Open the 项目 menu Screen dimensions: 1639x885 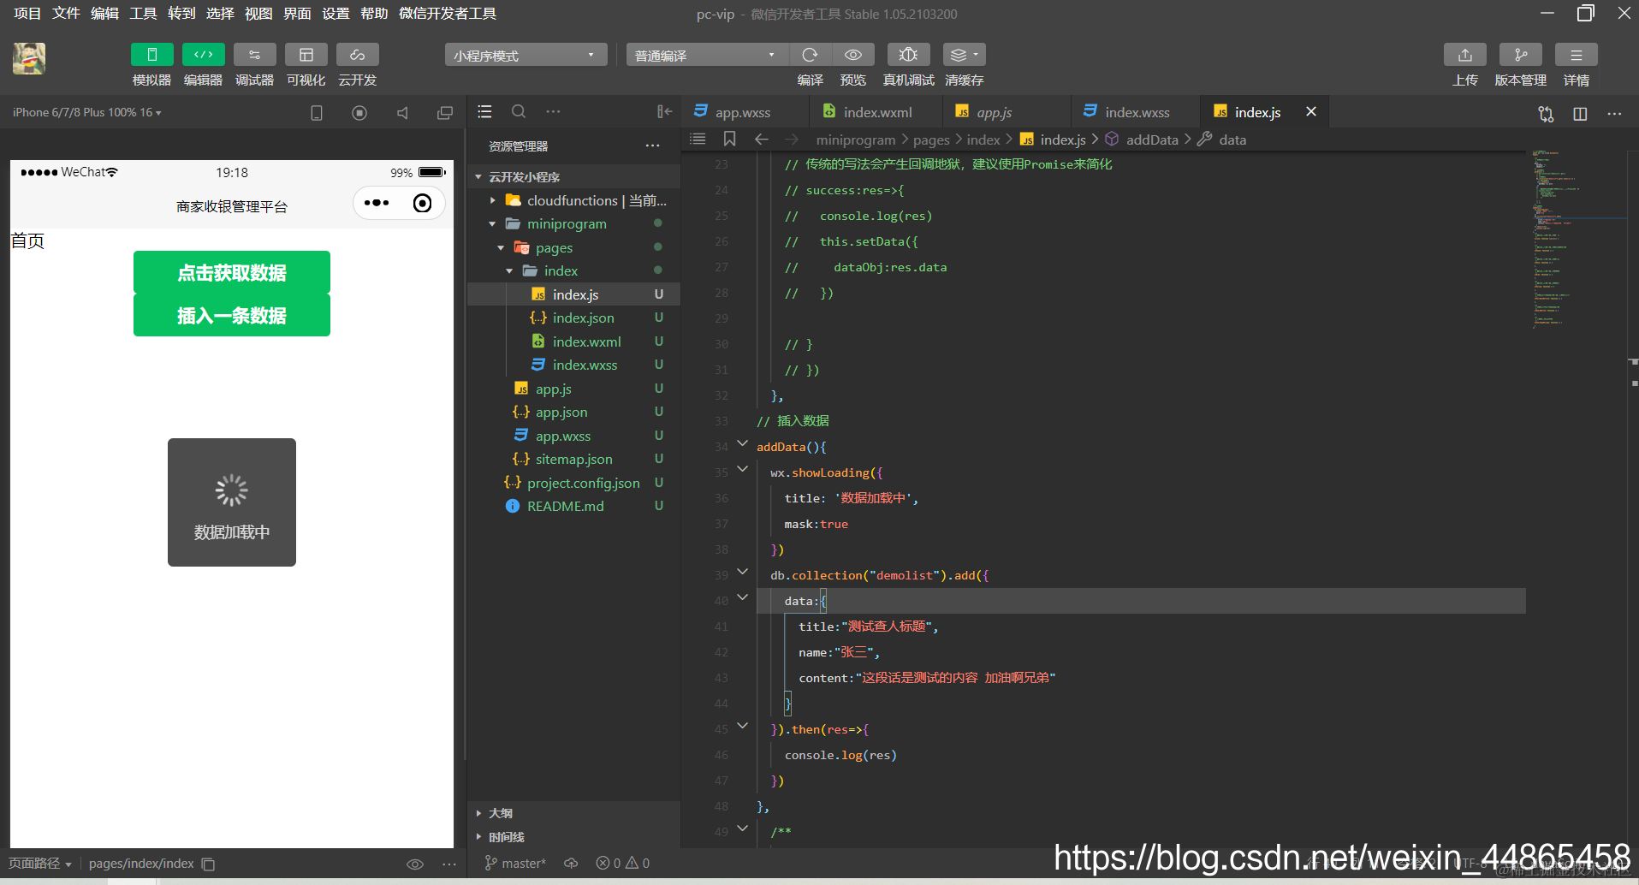27,14
